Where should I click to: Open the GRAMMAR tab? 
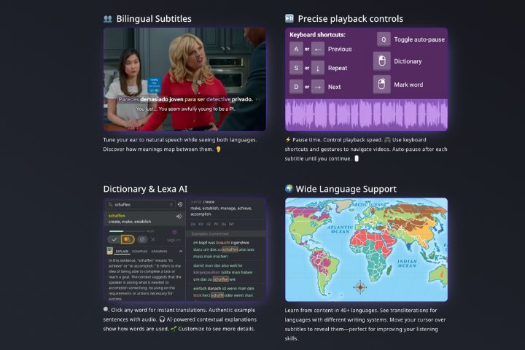(x=160, y=251)
